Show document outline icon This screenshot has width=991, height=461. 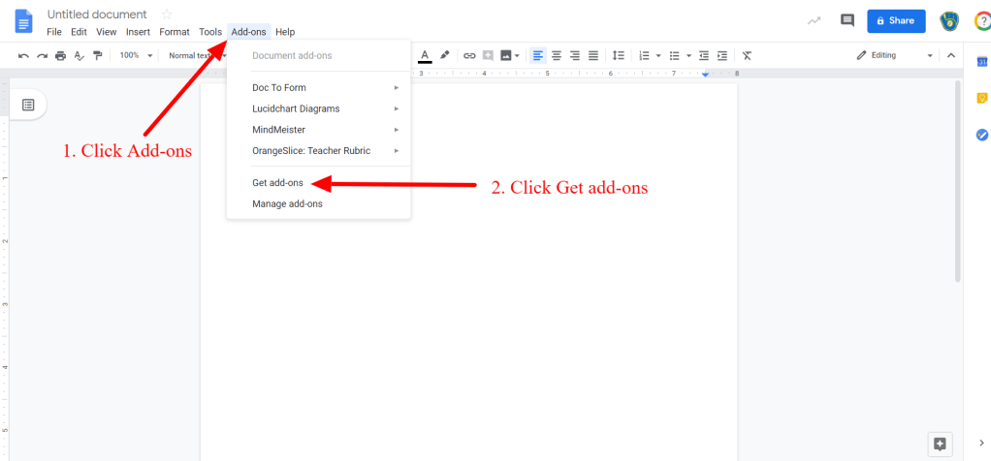[28, 105]
